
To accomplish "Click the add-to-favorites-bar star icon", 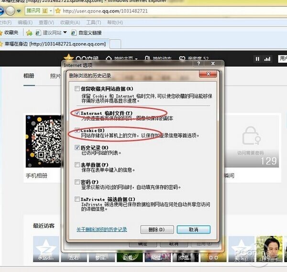I will 29,33.
